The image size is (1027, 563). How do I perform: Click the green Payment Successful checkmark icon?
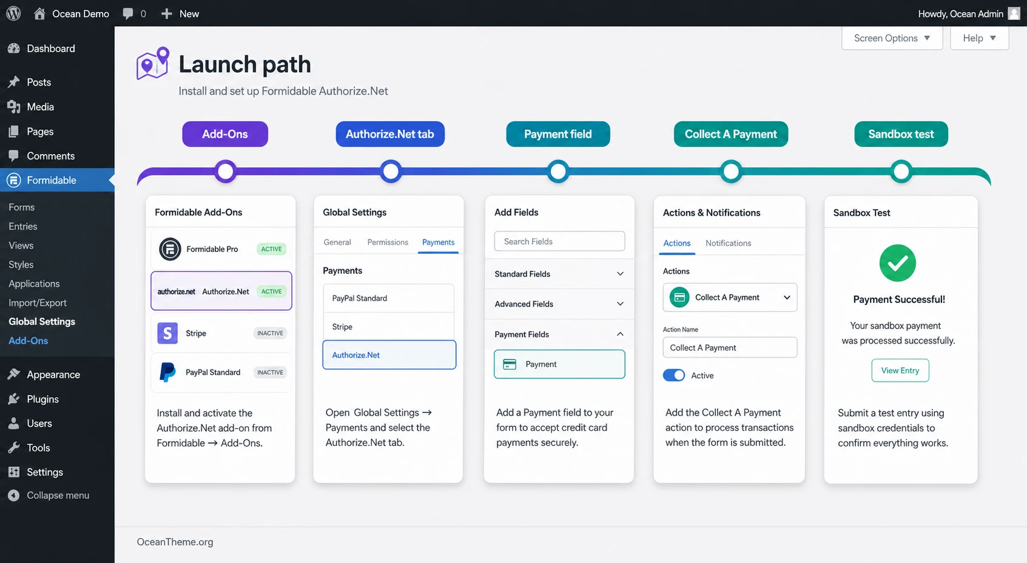(x=898, y=263)
